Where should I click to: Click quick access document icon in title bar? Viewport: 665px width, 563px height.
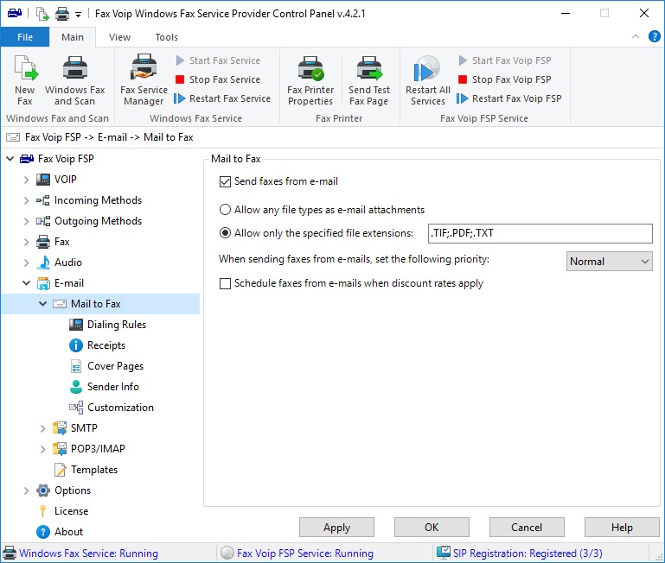point(42,14)
